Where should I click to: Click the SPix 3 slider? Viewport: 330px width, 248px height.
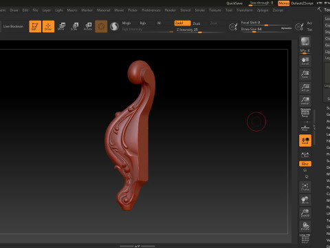305,52
